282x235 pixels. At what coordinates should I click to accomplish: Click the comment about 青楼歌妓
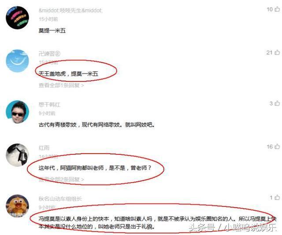click(97, 125)
